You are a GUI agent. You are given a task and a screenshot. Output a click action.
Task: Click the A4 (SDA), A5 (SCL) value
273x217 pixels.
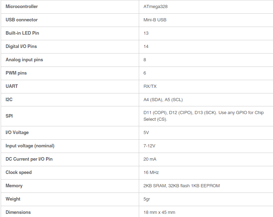pos(163,100)
